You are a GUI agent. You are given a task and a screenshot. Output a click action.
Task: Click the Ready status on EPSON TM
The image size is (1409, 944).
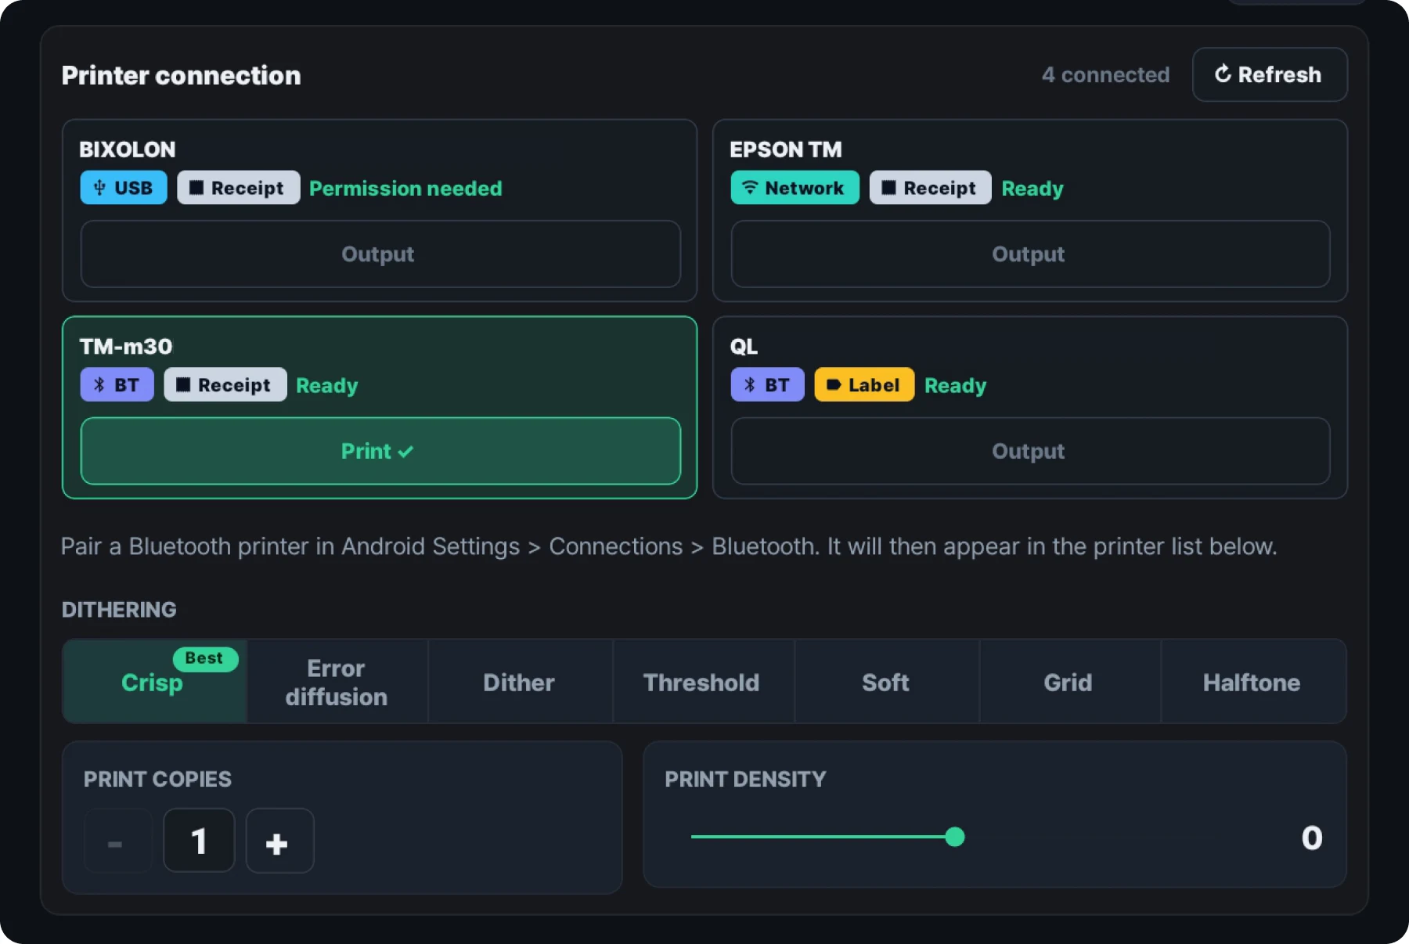[1032, 189]
